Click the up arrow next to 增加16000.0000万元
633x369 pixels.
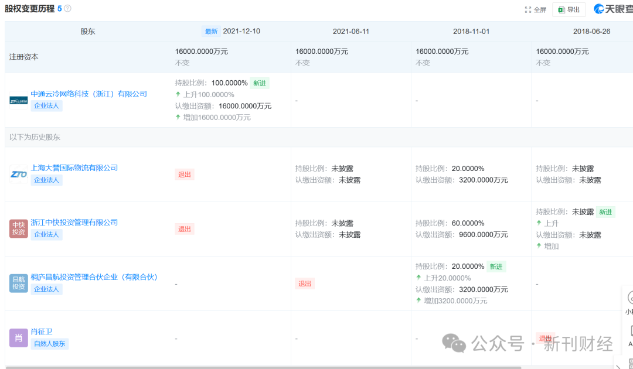[x=178, y=117]
